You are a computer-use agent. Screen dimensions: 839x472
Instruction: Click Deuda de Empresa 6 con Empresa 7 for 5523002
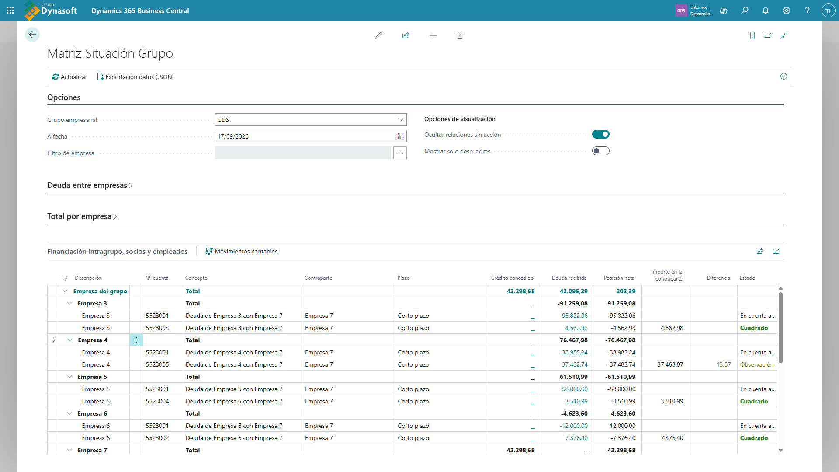[x=234, y=438]
